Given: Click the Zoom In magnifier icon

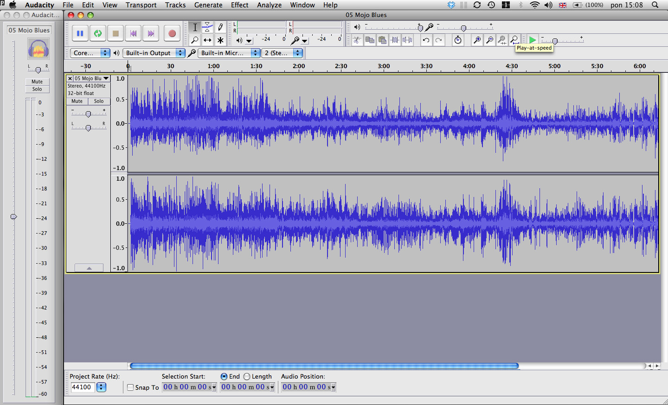Looking at the screenshot, I should 476,40.
